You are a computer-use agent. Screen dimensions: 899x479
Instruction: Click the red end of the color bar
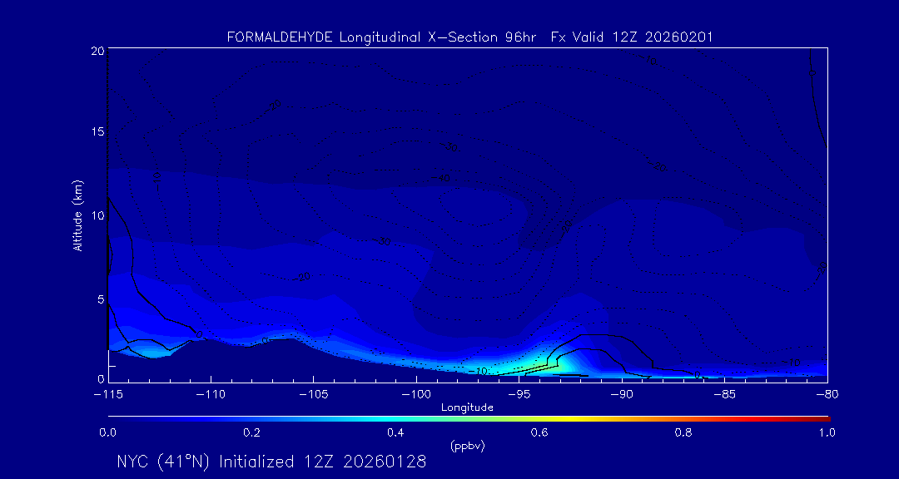point(824,417)
